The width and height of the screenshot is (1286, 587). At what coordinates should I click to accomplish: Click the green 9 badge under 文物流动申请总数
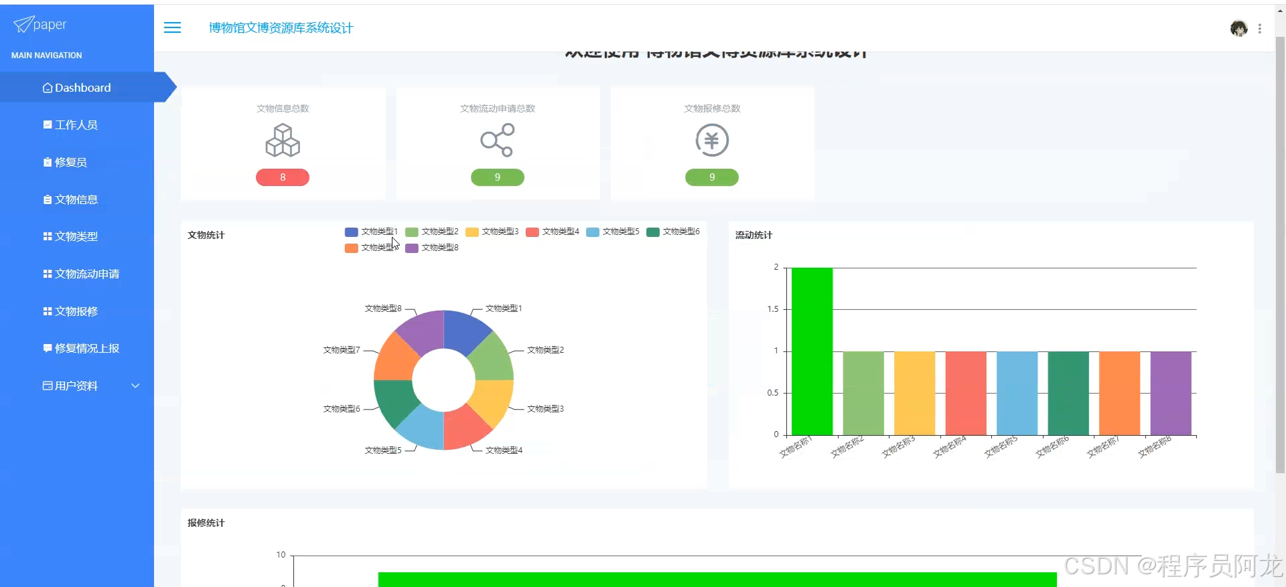tap(497, 177)
